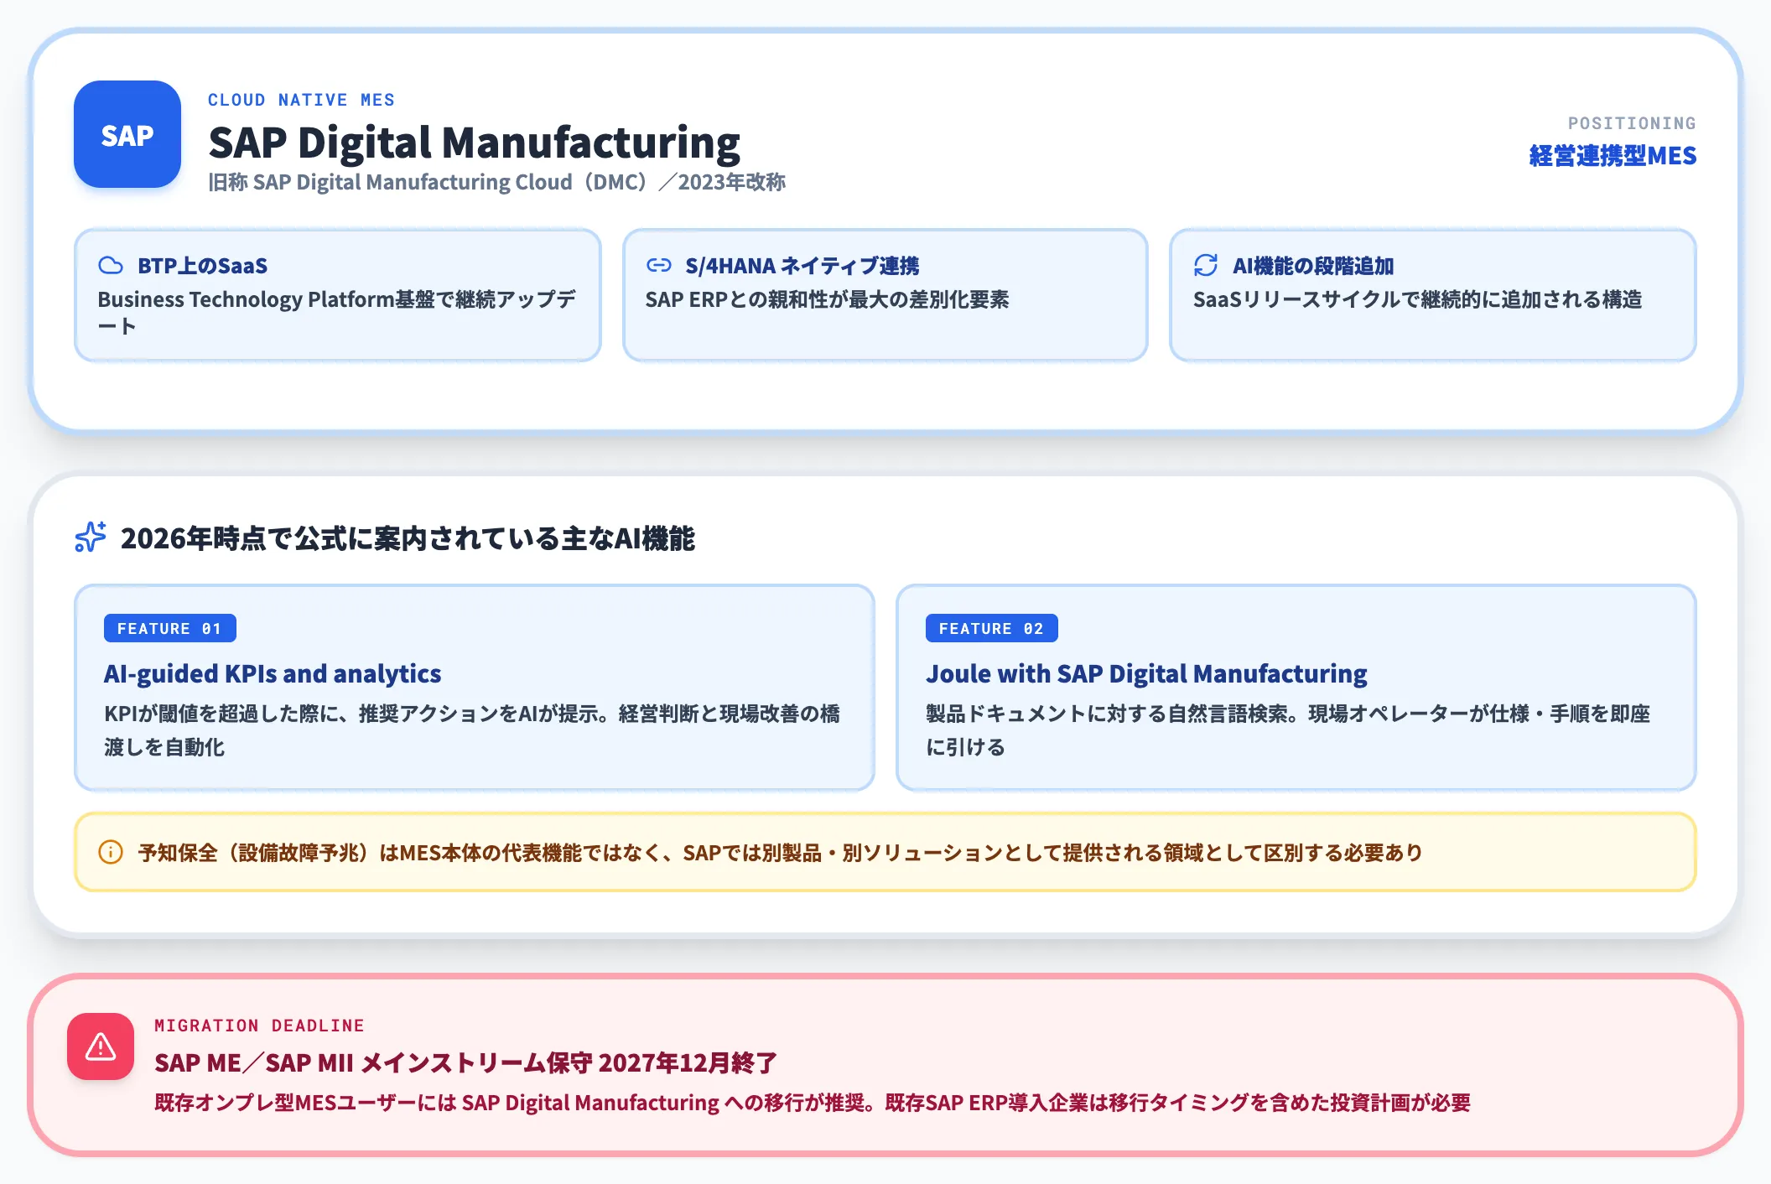The image size is (1771, 1184).
Task: Click the yellow 予知保全 warning banner
Action: click(x=885, y=852)
